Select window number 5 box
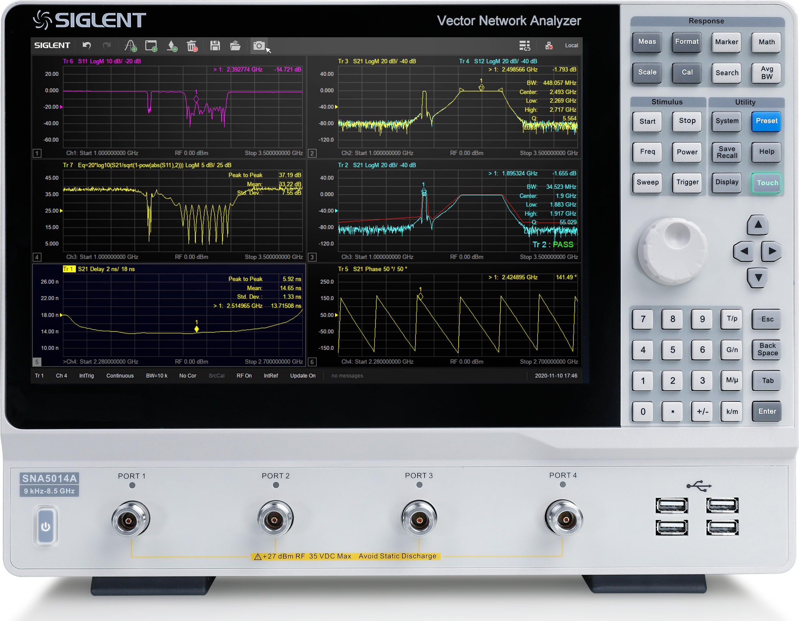Image resolution: width=799 pixels, height=621 pixels. (37, 362)
